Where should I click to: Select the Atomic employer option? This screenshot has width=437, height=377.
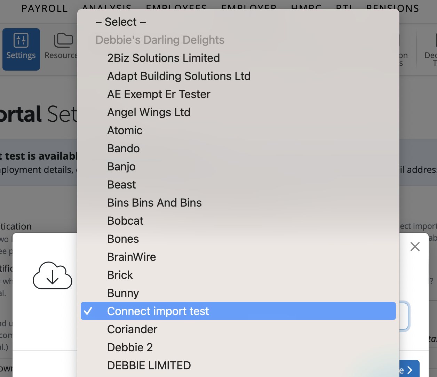pyautogui.click(x=125, y=130)
